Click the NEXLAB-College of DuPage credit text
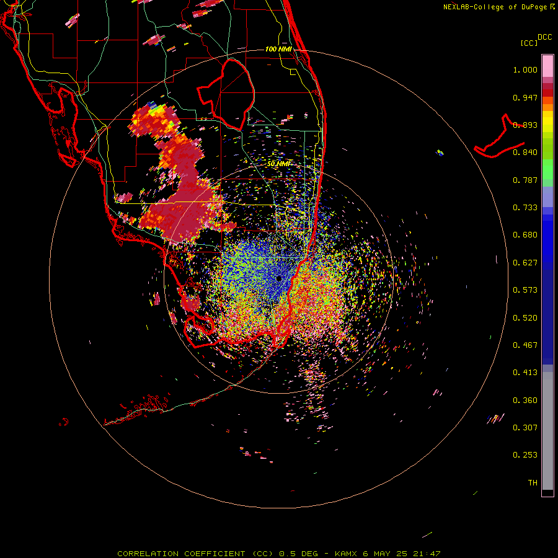Image resolution: width=558 pixels, height=558 pixels. coord(495,7)
